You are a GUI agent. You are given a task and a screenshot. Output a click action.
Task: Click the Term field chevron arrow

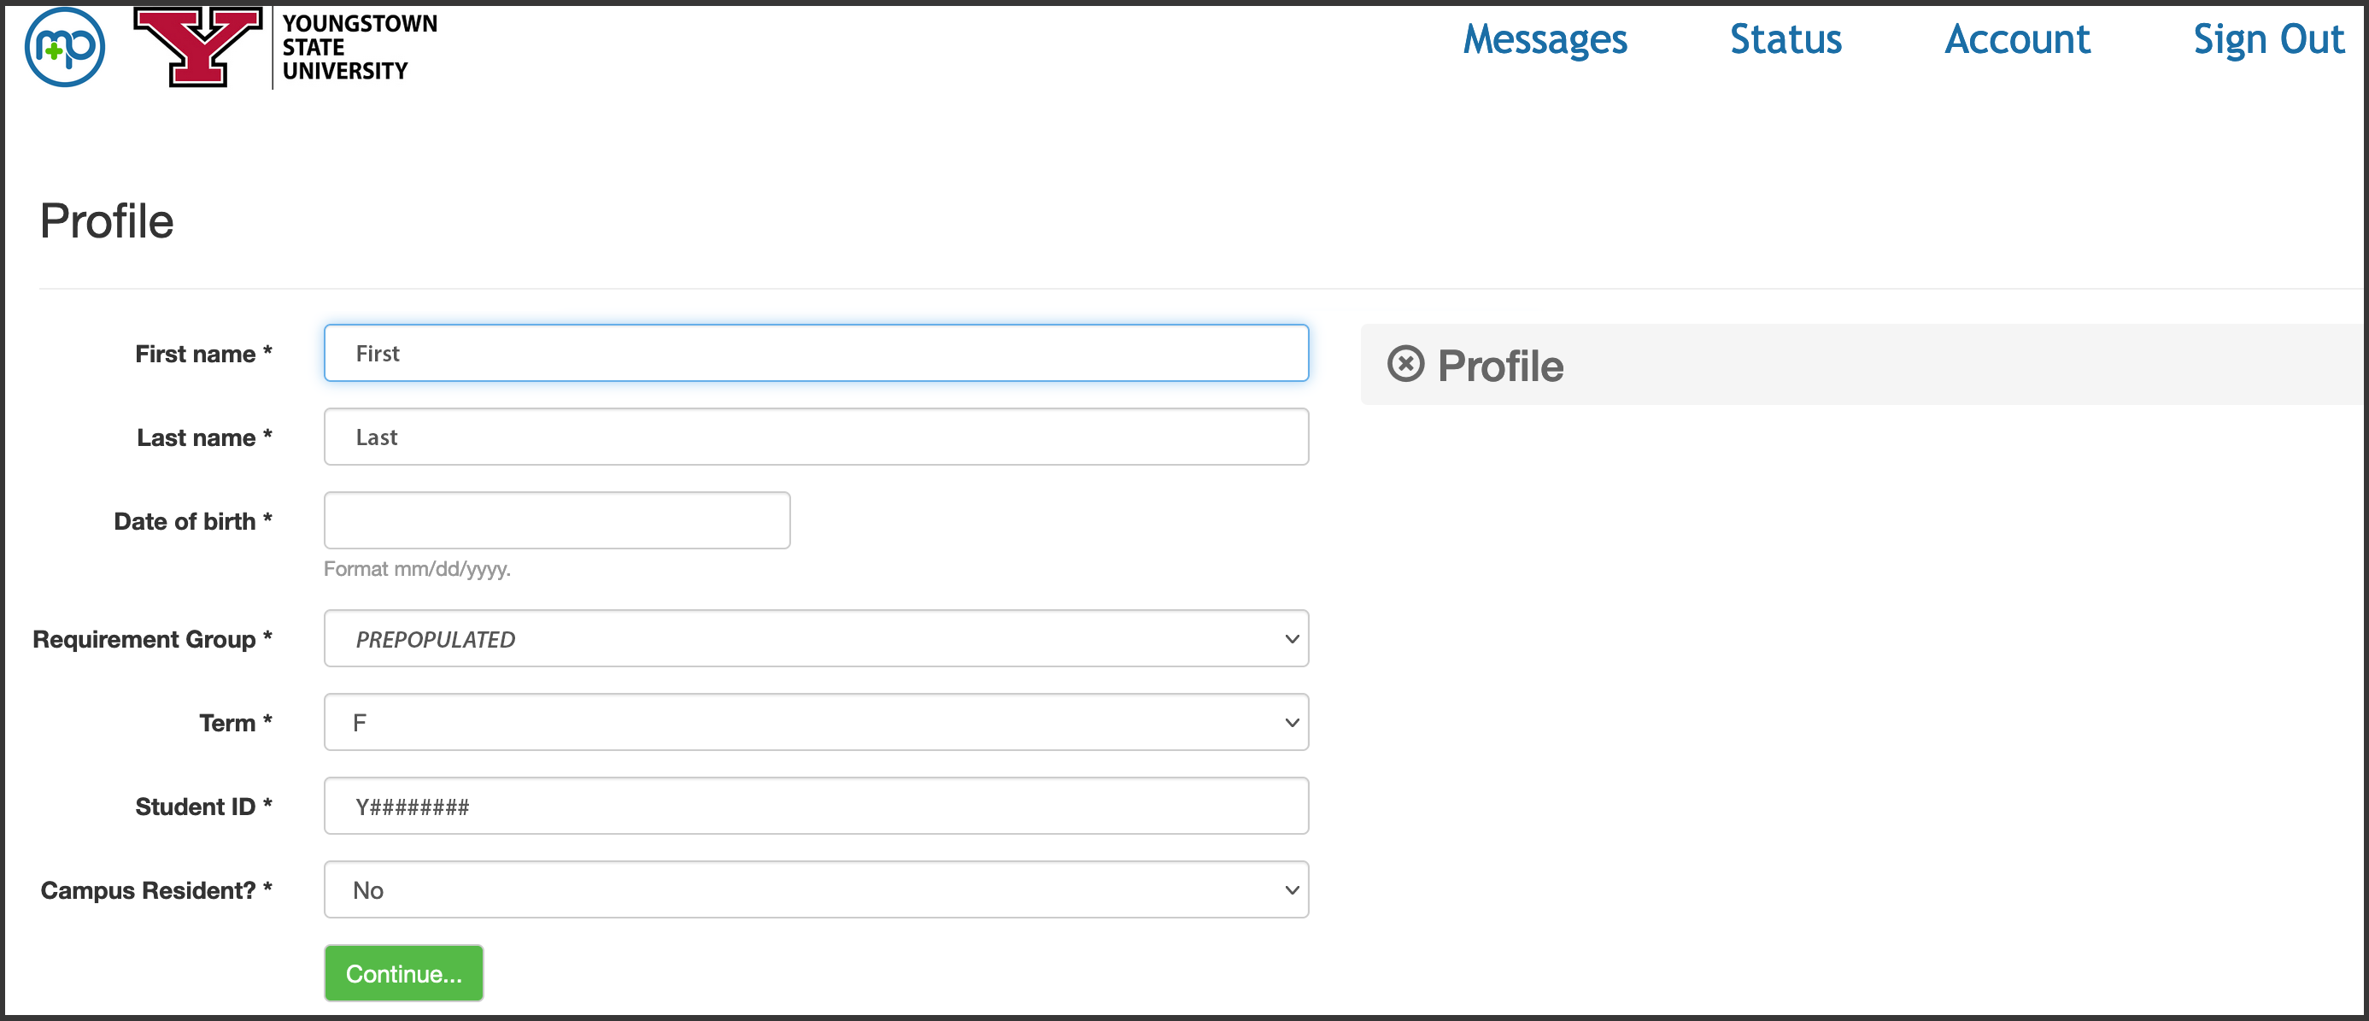tap(1292, 723)
